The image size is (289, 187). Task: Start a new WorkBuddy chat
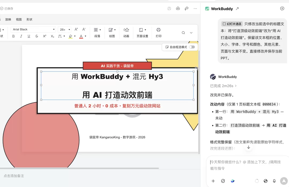pos(282,9)
